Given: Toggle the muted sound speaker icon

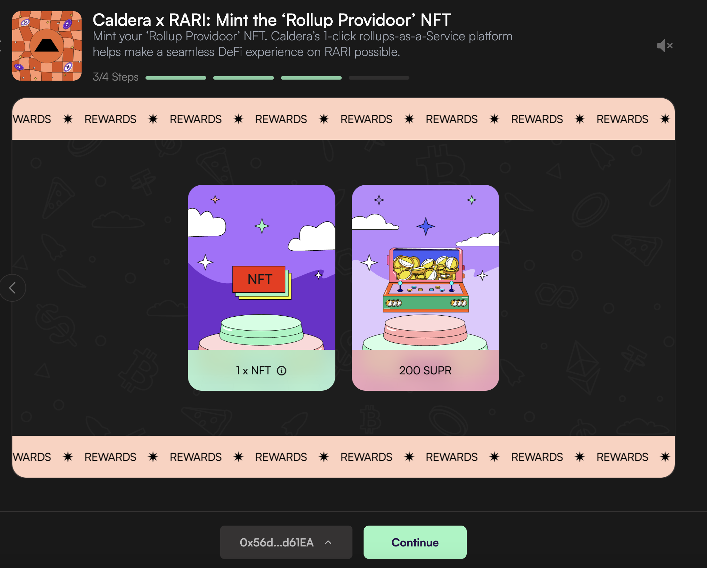Looking at the screenshot, I should pos(665,46).
